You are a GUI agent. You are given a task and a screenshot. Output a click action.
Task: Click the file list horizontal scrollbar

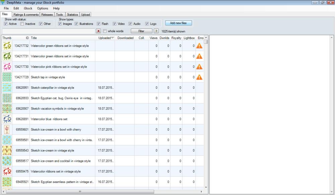click(x=80, y=192)
